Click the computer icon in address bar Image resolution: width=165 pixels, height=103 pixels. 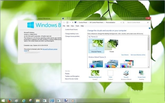75,22
